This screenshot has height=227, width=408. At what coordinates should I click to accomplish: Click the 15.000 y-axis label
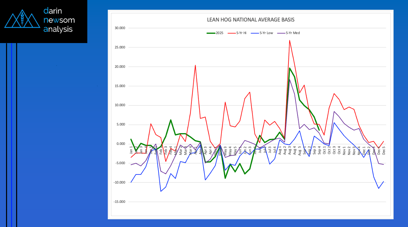pyautogui.click(x=120, y=86)
